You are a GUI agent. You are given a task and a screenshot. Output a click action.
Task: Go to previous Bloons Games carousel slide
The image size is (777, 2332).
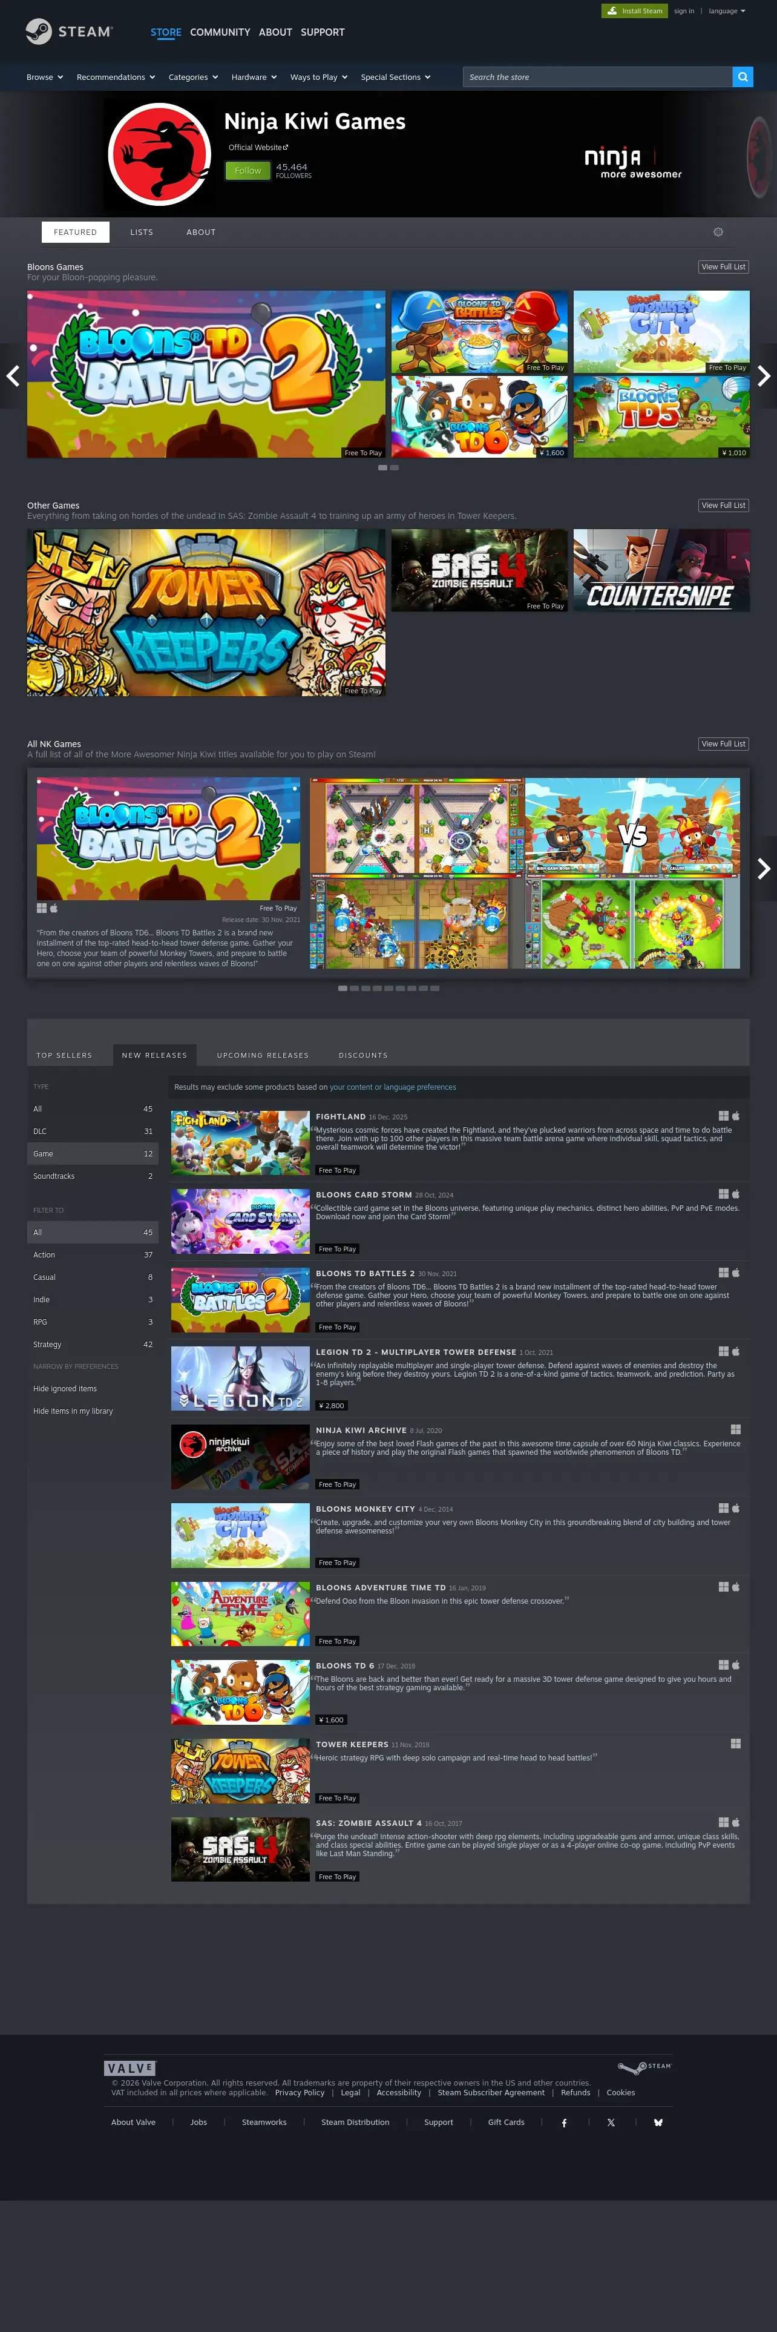(13, 376)
